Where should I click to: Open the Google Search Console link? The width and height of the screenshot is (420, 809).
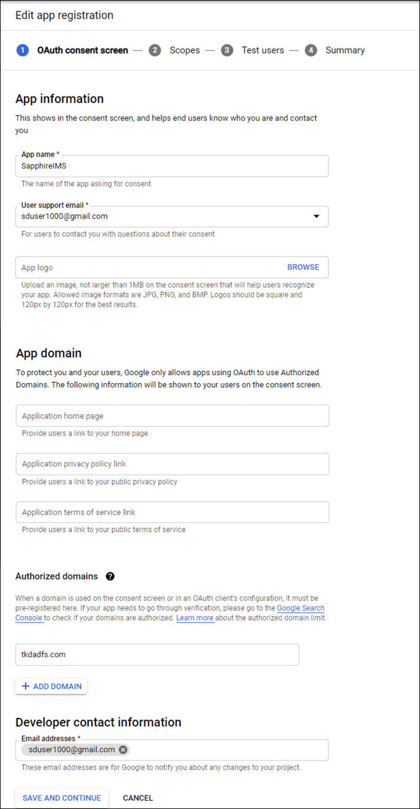[x=300, y=608]
